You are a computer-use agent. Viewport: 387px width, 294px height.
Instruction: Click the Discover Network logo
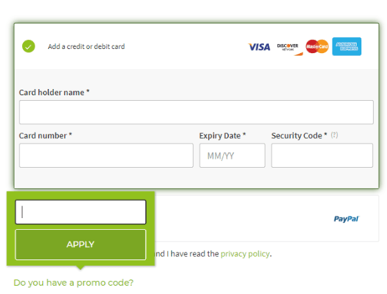290,49
